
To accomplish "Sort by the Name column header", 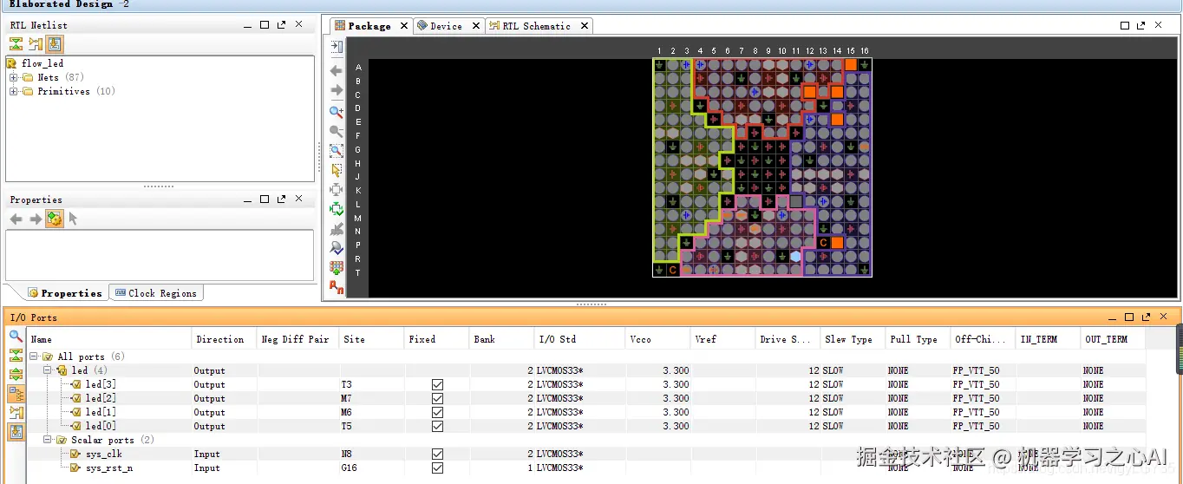I will click(109, 339).
